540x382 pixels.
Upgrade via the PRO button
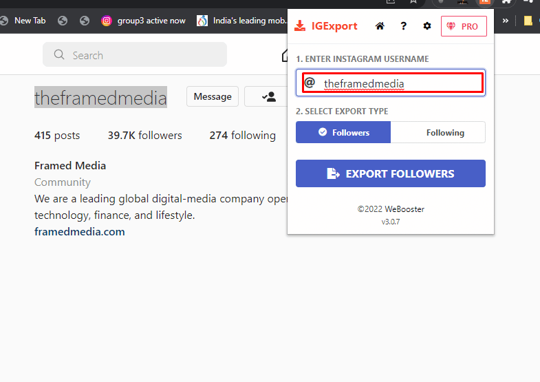coord(464,26)
